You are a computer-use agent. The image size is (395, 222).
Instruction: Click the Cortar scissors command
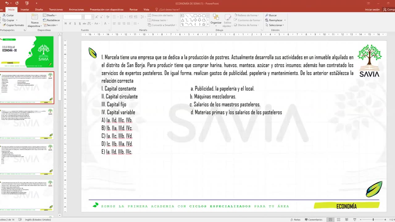click(x=8, y=15)
